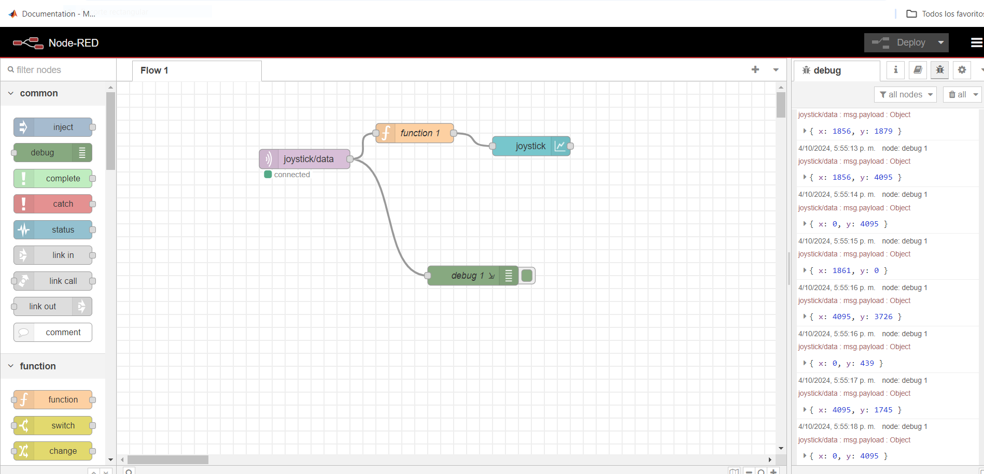The height and width of the screenshot is (474, 984).
Task: Open the flow list dropdown arrow
Action: (776, 70)
